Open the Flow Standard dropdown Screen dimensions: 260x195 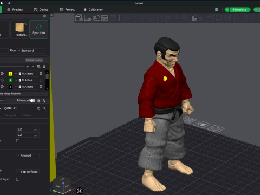click(31, 51)
